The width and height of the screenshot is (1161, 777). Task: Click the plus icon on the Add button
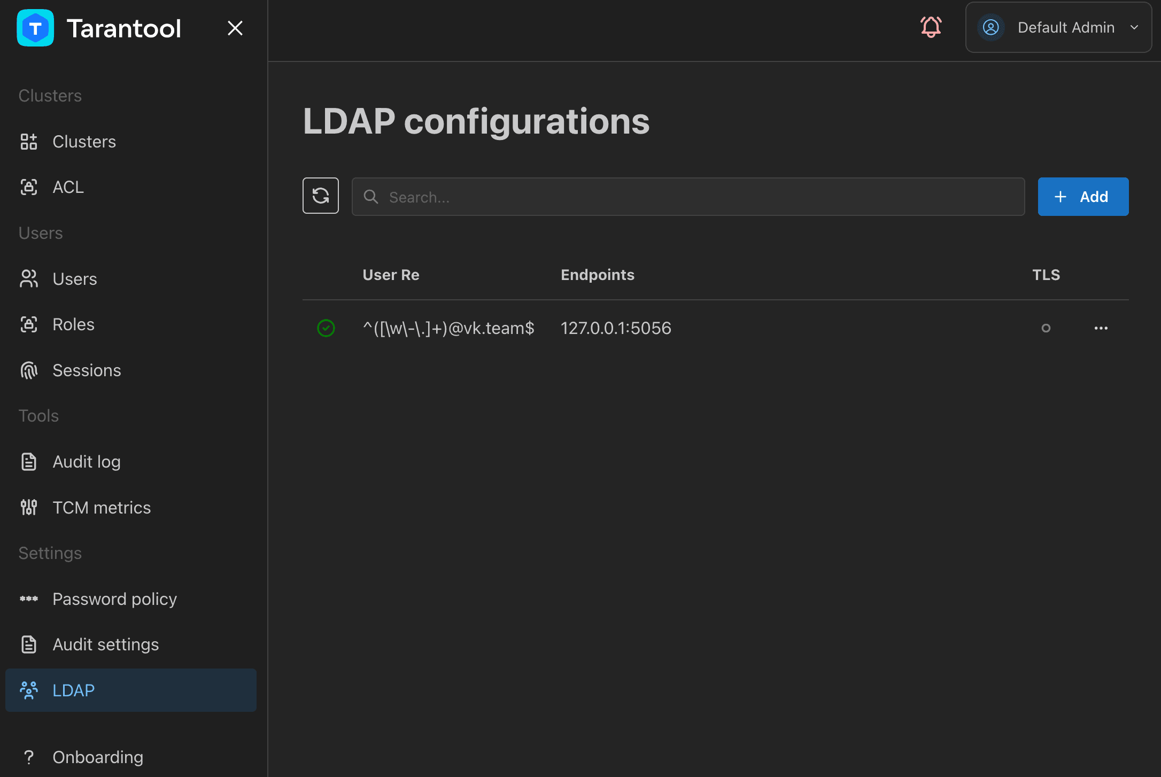[x=1061, y=197]
